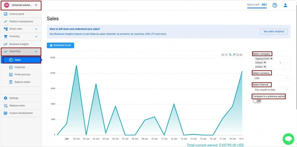Open the Balance sheet report
Image resolution: width=297 pixels, height=147 pixels.
click(22, 82)
